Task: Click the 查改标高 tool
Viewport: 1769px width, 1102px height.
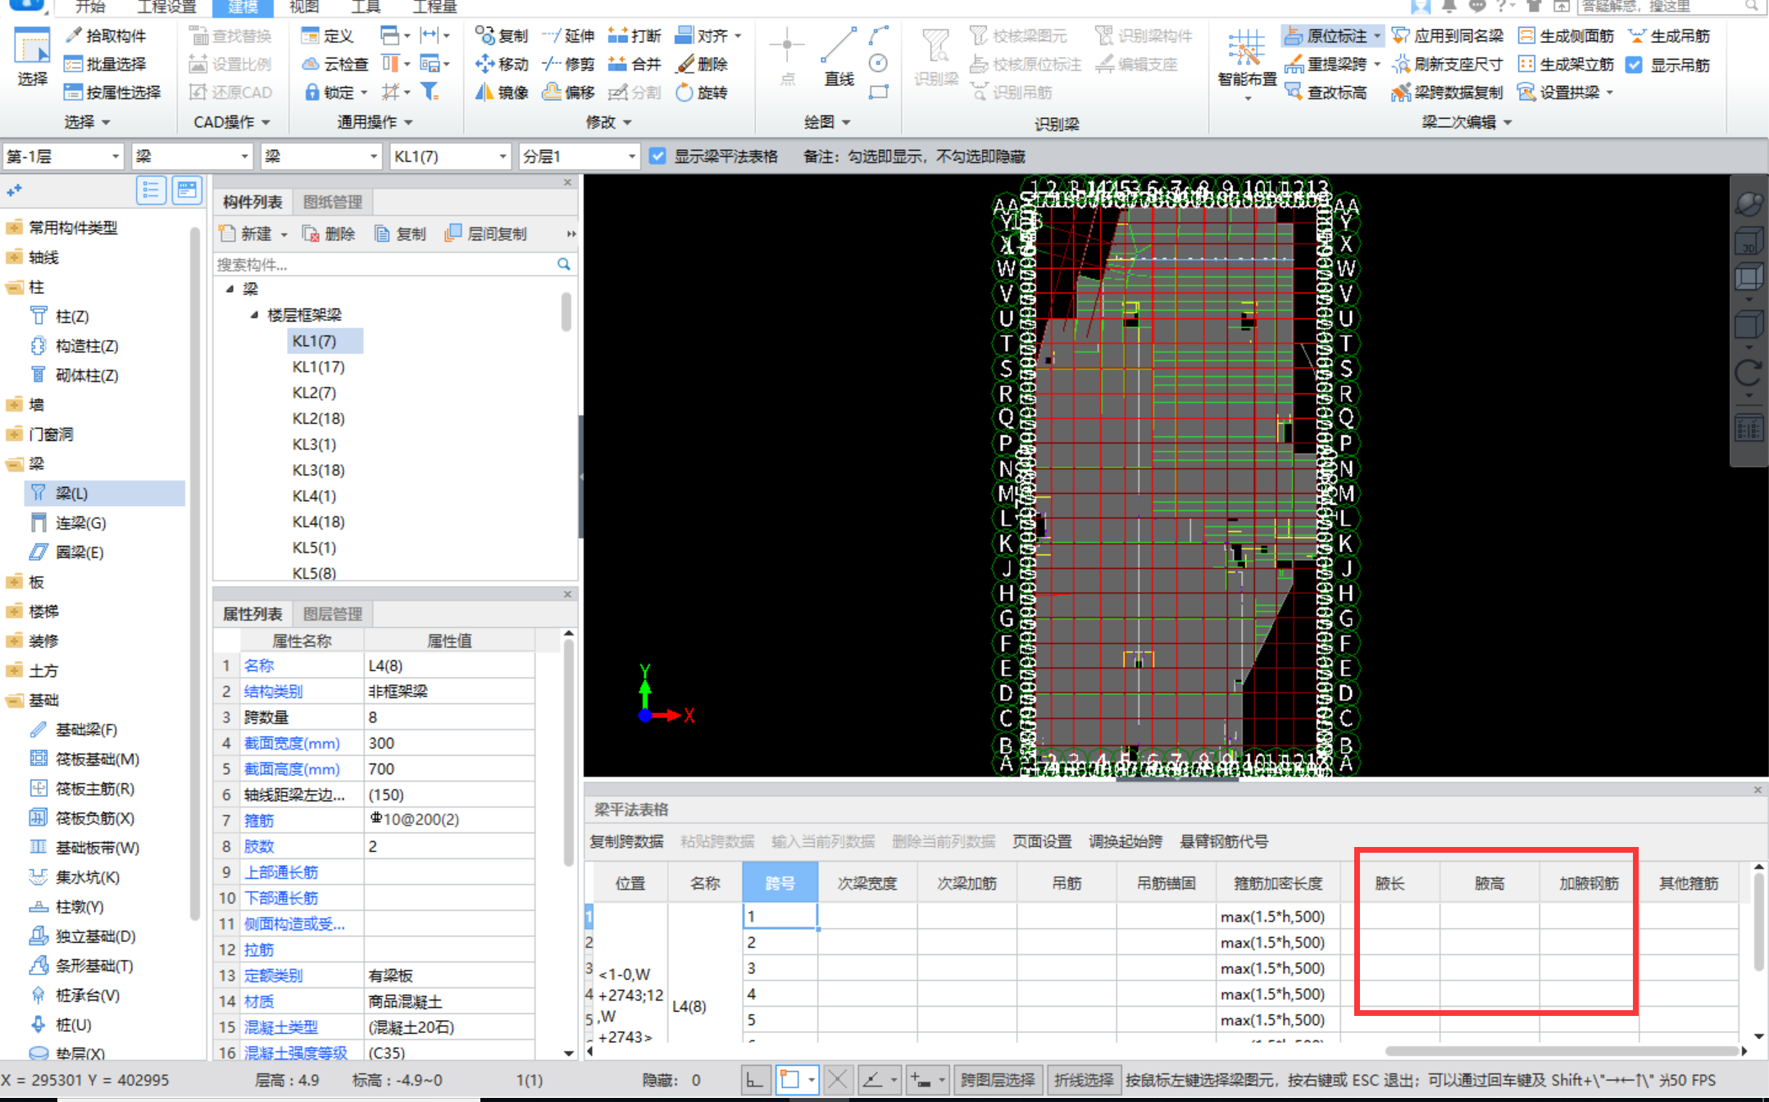Action: [x=1326, y=92]
